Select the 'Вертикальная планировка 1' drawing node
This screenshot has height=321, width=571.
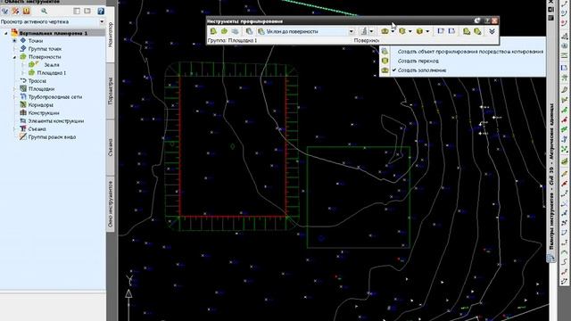[54, 33]
